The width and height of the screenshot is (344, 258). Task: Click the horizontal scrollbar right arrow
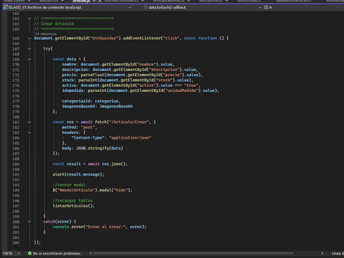(x=322, y=254)
